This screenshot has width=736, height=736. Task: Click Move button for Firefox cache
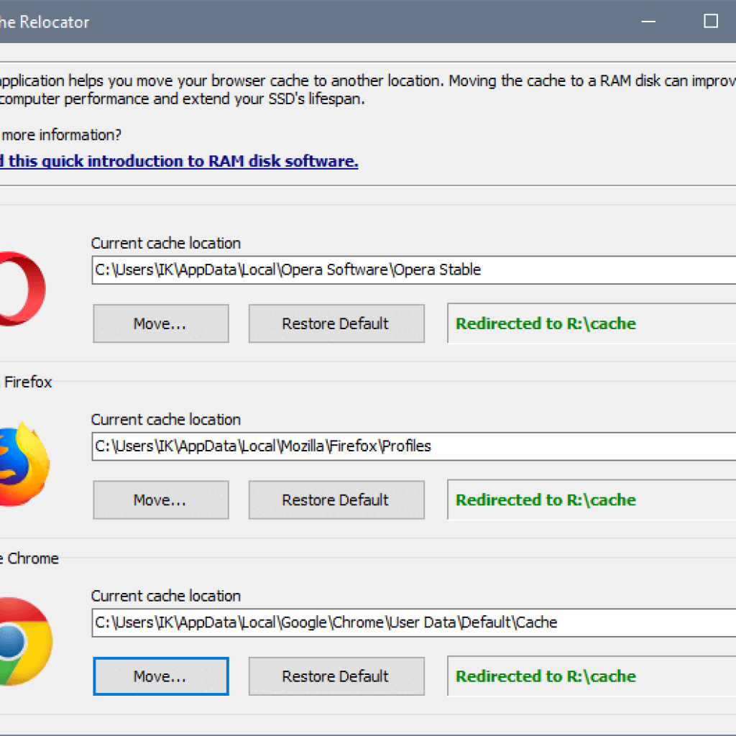[x=161, y=500]
